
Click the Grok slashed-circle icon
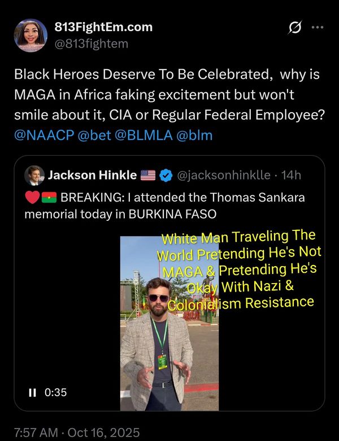295,27
